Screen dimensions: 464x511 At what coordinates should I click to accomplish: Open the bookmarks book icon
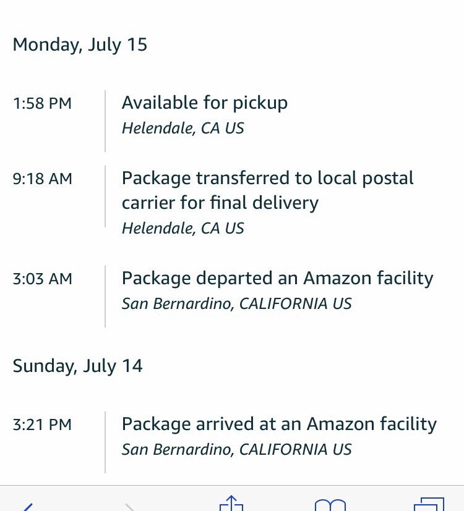tap(330, 505)
